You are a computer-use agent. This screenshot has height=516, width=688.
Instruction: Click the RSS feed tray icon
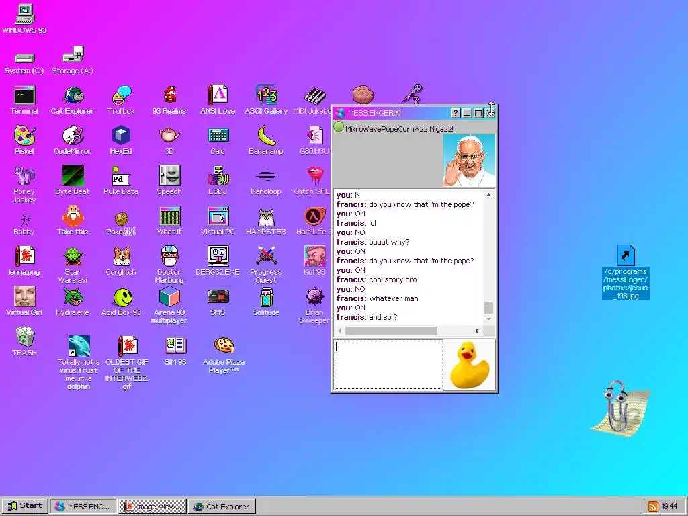point(653,507)
